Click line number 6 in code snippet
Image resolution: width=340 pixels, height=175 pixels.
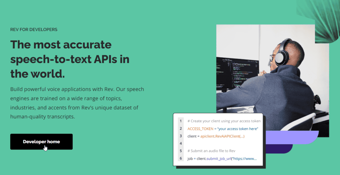tap(181, 158)
